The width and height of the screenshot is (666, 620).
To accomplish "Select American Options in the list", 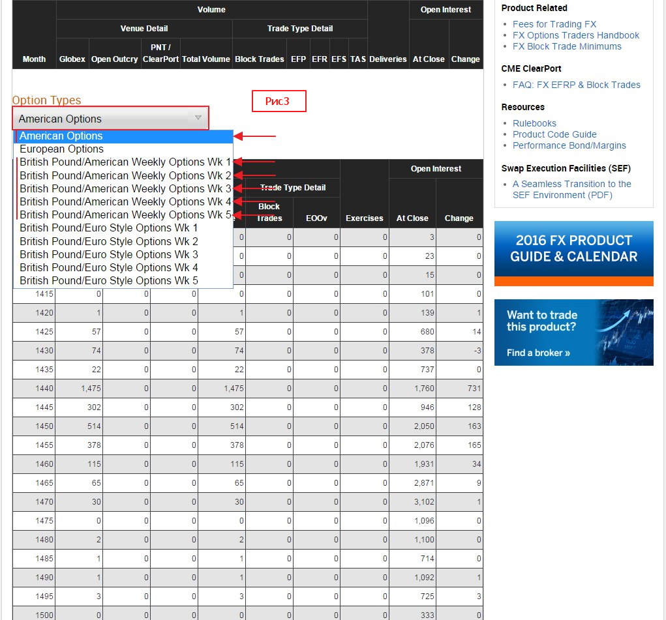I will (123, 136).
